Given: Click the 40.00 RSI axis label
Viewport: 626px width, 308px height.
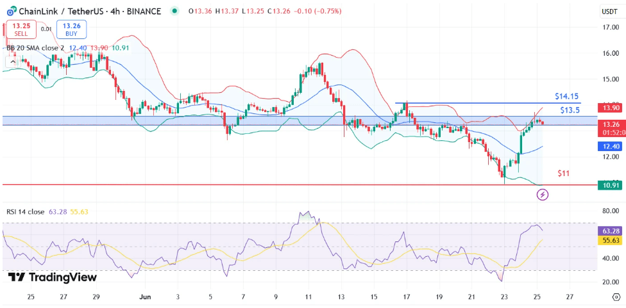Looking at the screenshot, I should 611,258.
